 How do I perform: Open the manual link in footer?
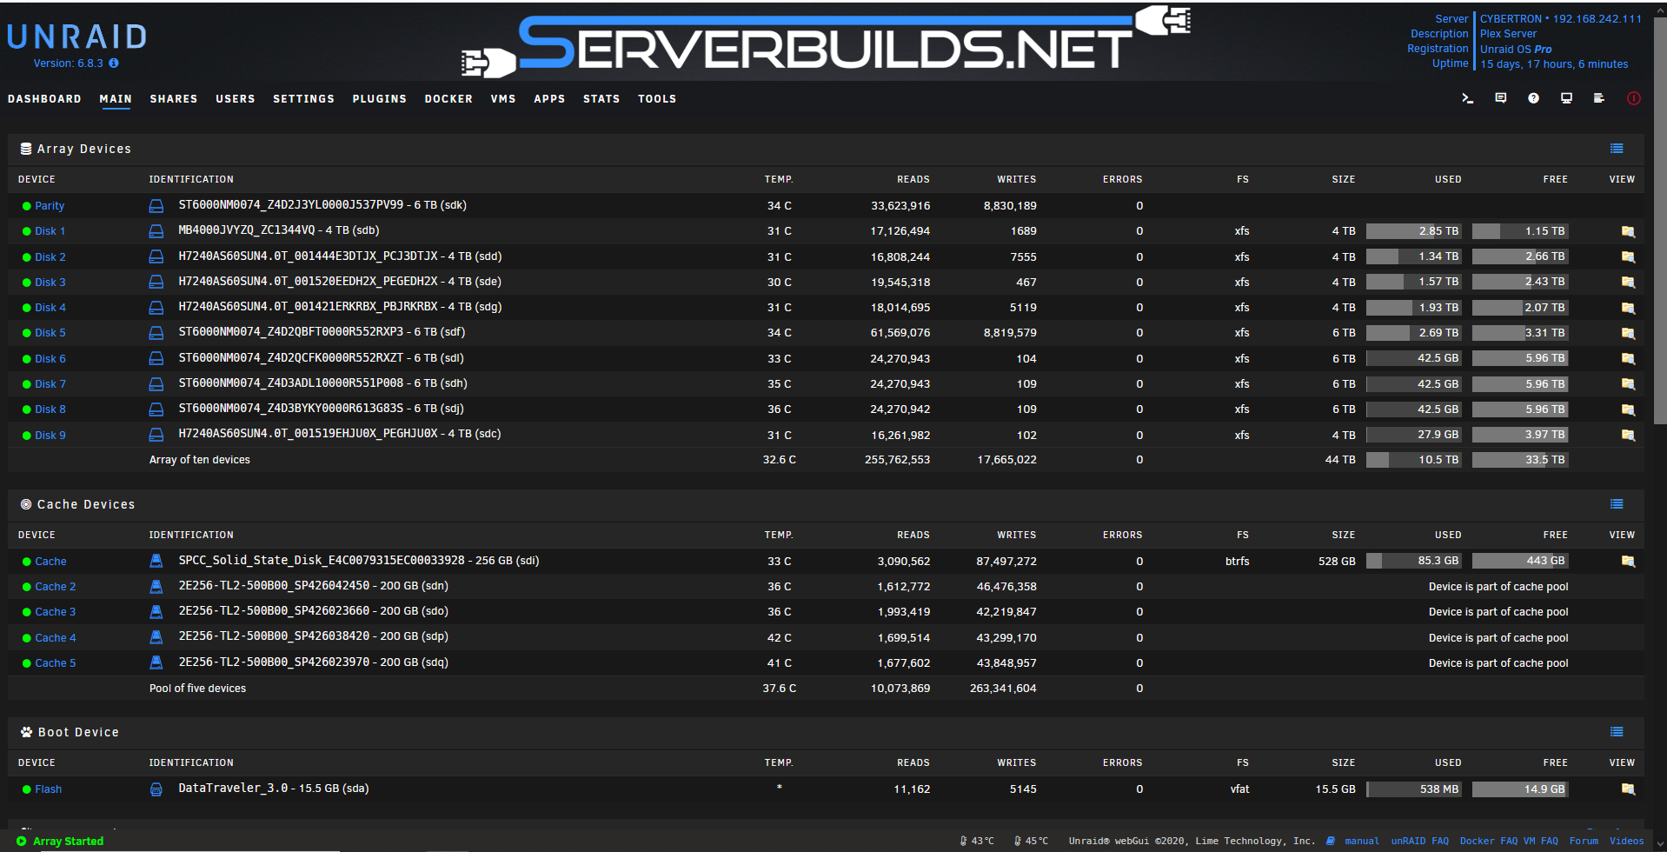pyautogui.click(x=1362, y=841)
